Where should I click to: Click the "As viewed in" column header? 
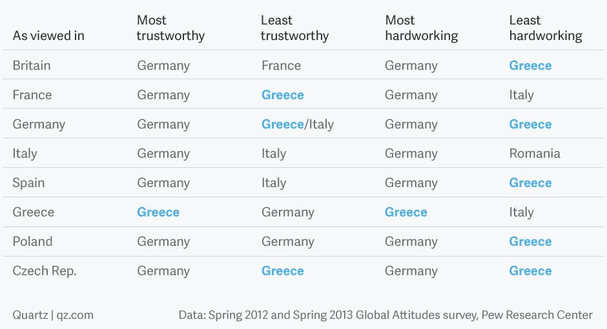coord(48,35)
